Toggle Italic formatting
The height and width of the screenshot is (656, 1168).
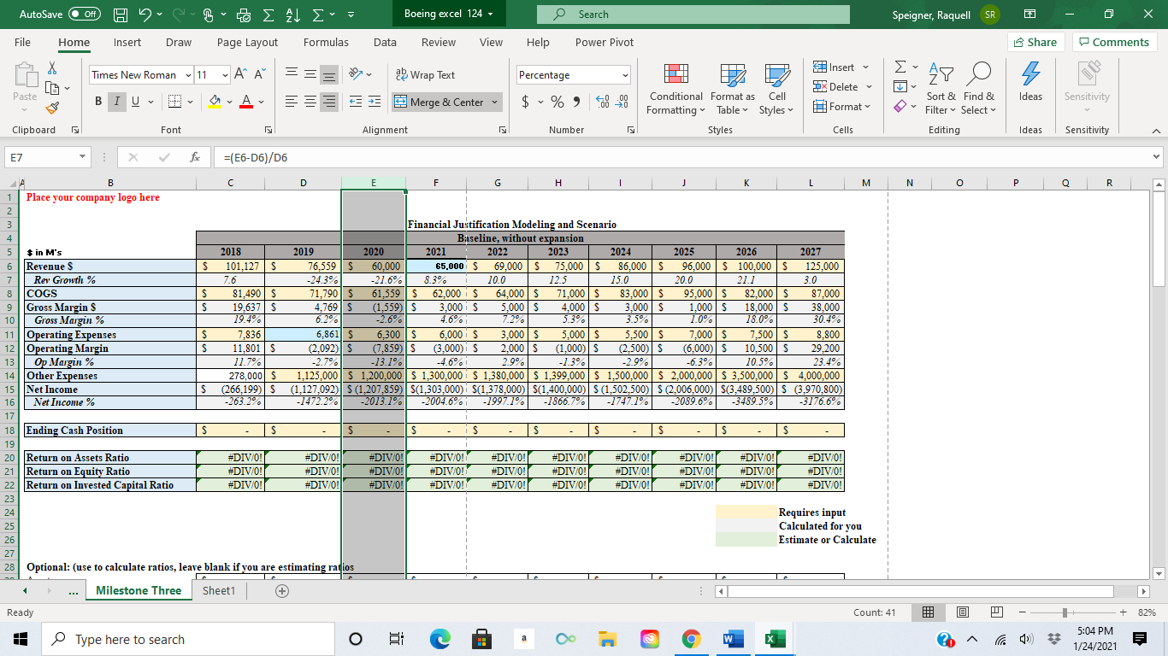coord(115,101)
